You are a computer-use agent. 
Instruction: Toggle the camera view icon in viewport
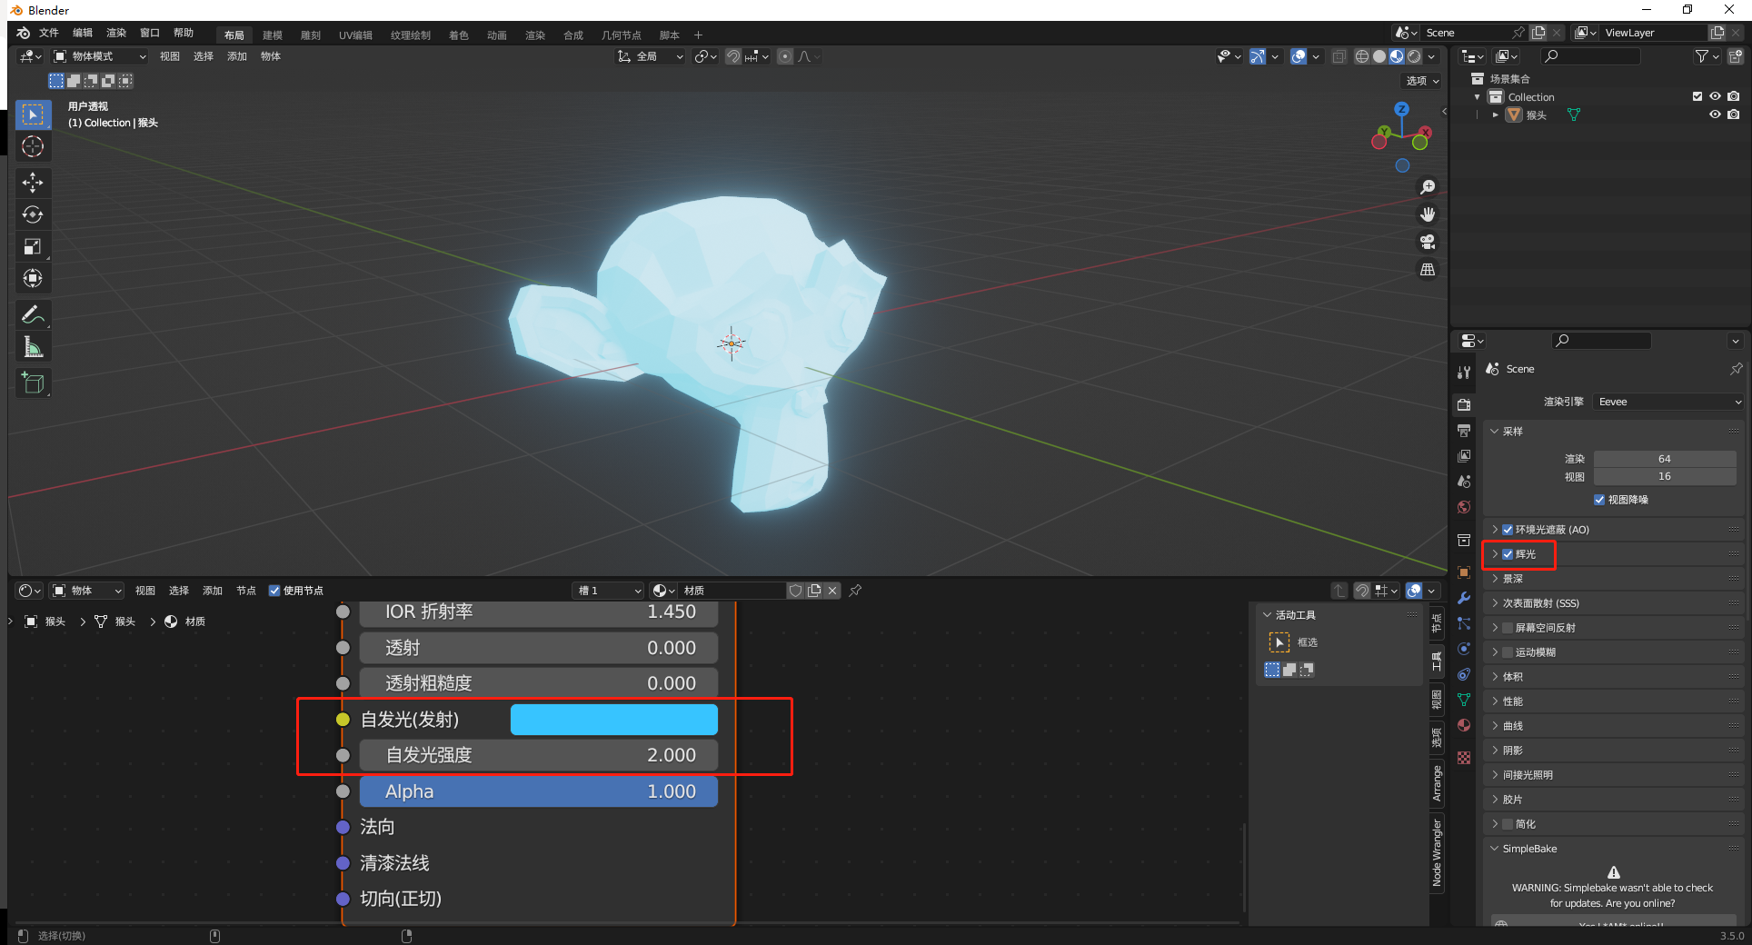[x=1428, y=242]
